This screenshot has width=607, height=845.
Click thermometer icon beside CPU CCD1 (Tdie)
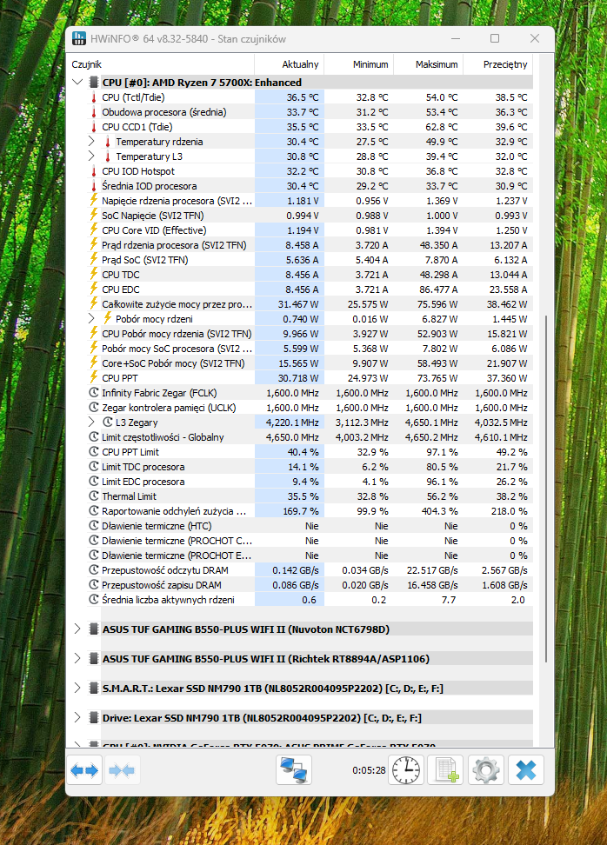(x=93, y=127)
